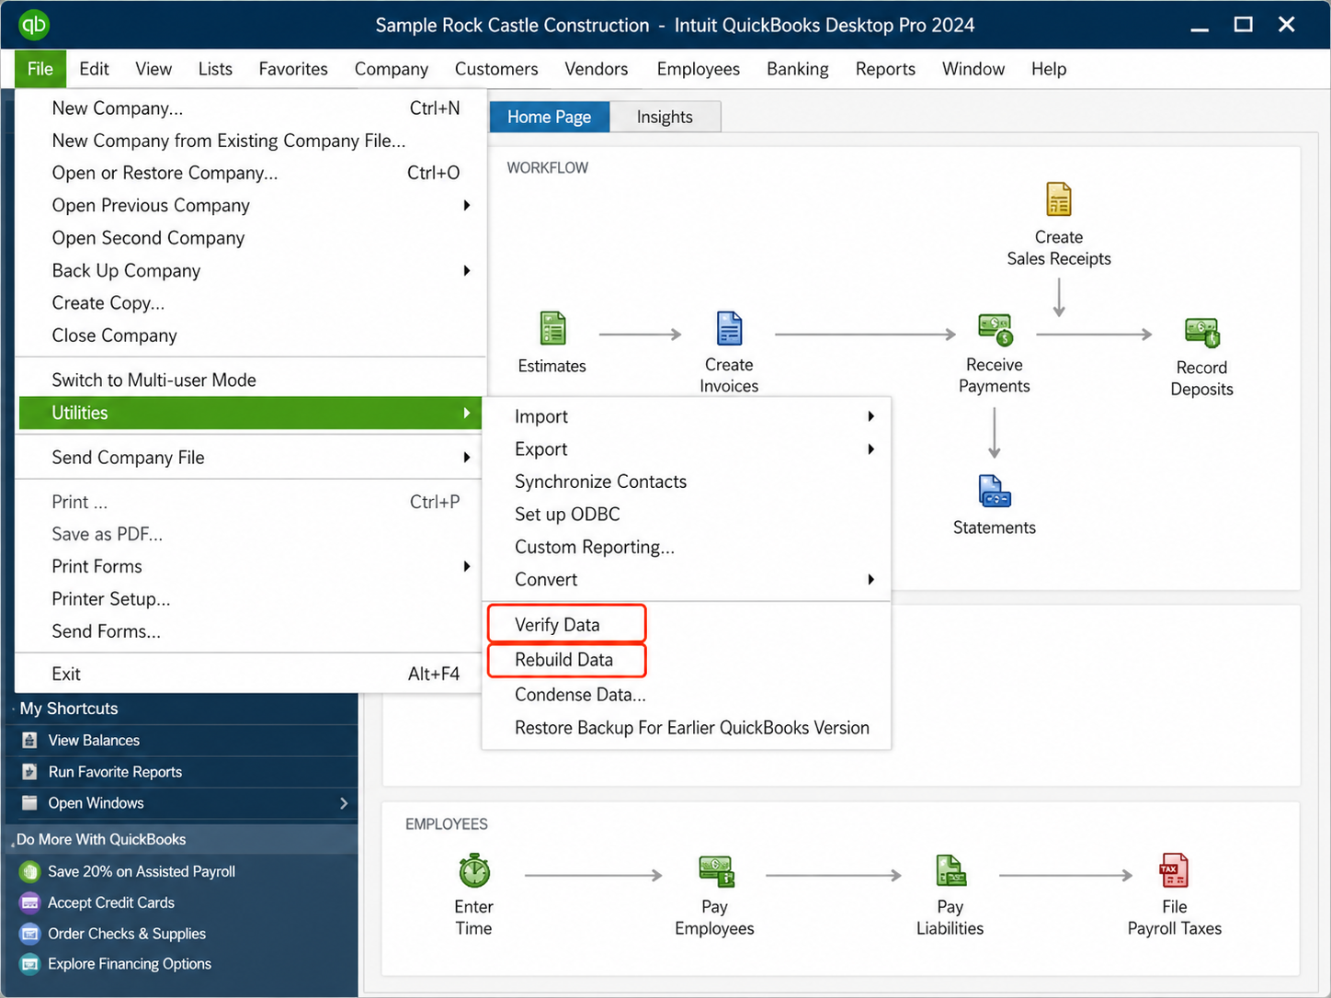The width and height of the screenshot is (1331, 998).
Task: Expand the Open Previous Company submenu arrow
Action: tap(467, 205)
